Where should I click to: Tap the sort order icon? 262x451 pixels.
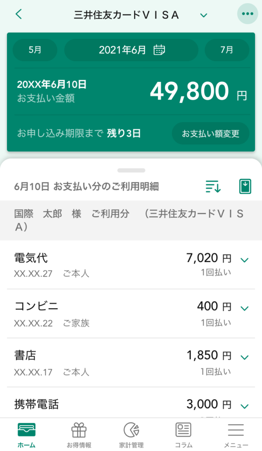click(213, 186)
